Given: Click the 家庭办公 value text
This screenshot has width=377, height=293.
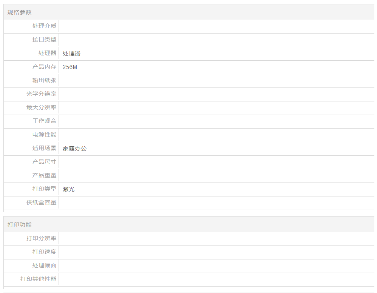Looking at the screenshot, I should click(74, 149).
